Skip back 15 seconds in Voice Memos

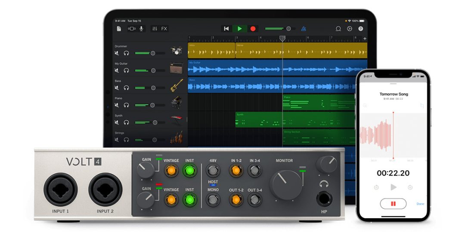click(376, 187)
